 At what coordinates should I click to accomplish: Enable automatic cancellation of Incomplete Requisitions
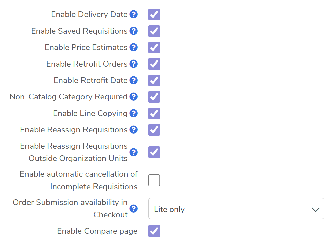pos(154,180)
